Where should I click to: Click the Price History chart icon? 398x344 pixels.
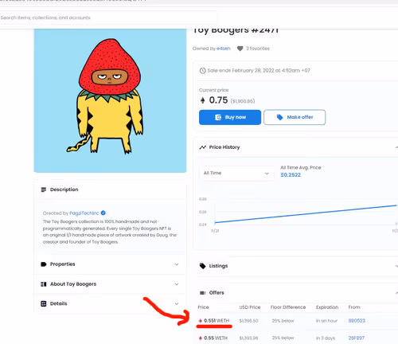[x=203, y=147]
